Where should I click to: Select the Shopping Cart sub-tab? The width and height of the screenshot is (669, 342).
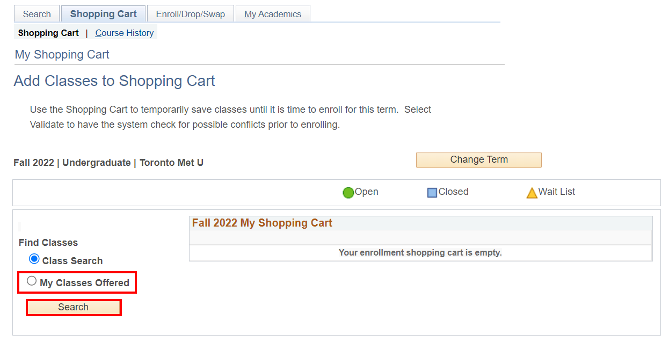click(48, 33)
